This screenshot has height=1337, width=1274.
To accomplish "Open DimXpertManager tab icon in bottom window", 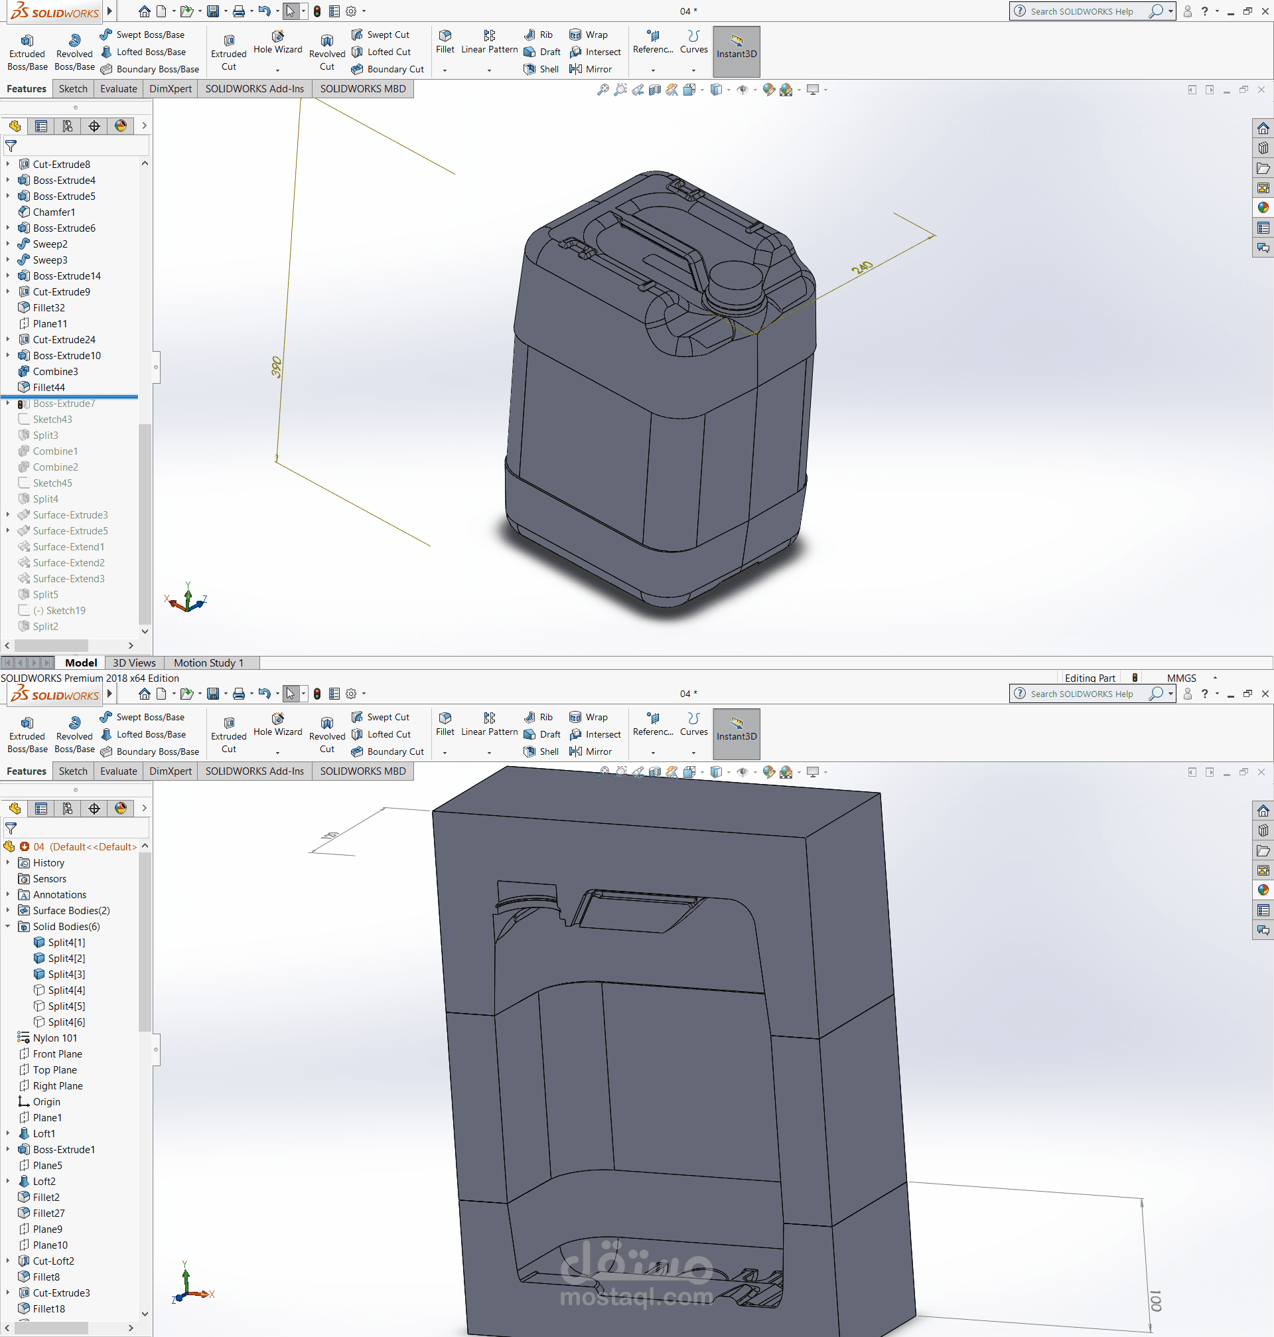I will pyautogui.click(x=94, y=809).
